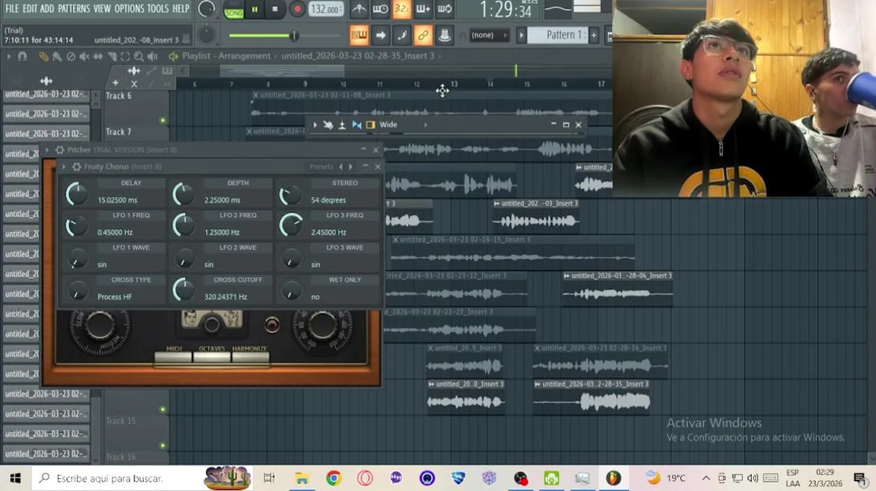The height and width of the screenshot is (491, 876).
Task: Toggle the playlist magnet snap icon
Action: click(23, 57)
